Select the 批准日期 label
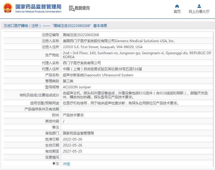The height and width of the screenshot is (170, 215). (52, 139)
